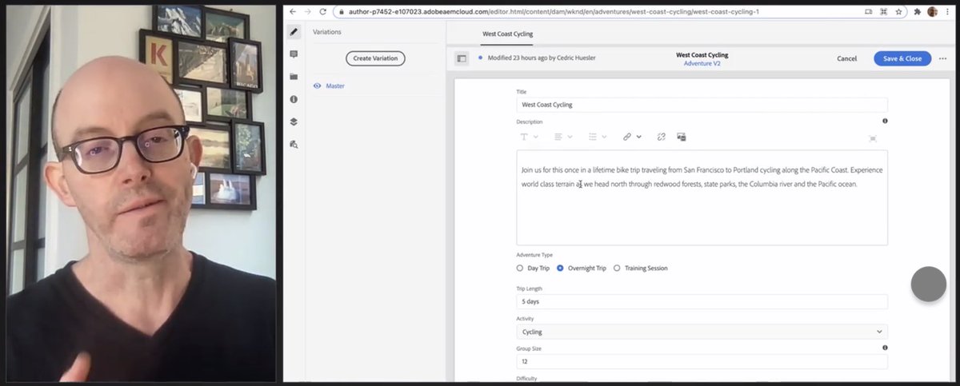Open the browser profile avatar
This screenshot has height=386, width=960.
[932, 12]
